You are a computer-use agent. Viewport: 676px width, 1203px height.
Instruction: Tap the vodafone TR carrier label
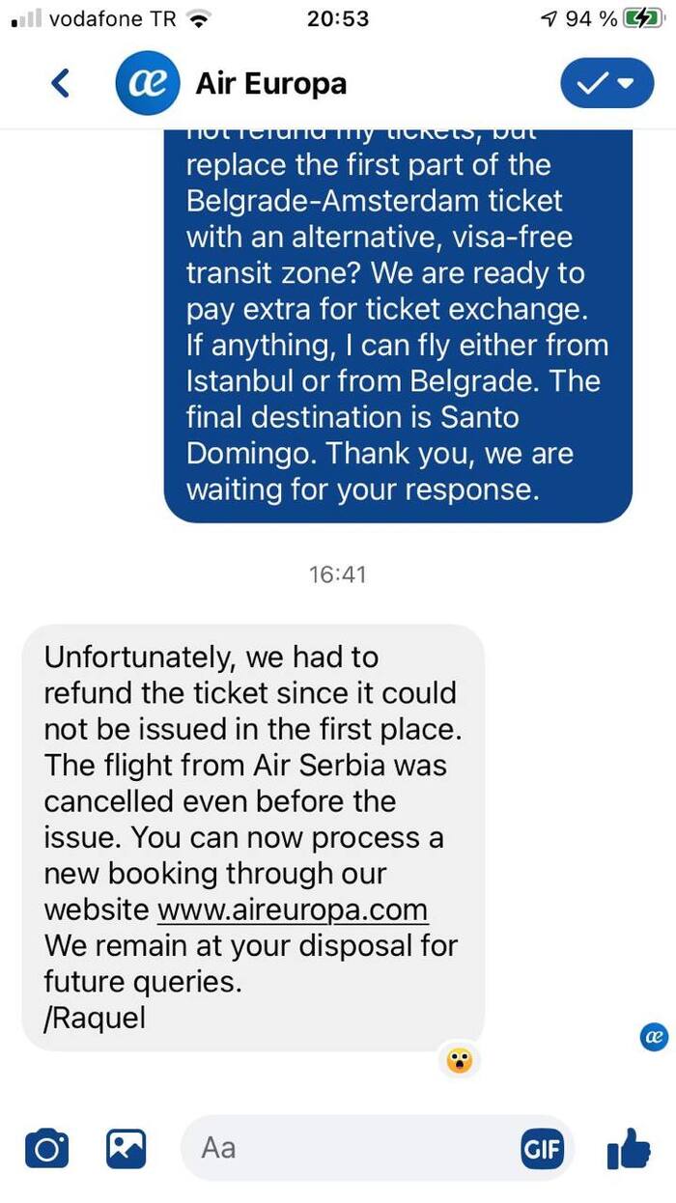[x=111, y=19]
